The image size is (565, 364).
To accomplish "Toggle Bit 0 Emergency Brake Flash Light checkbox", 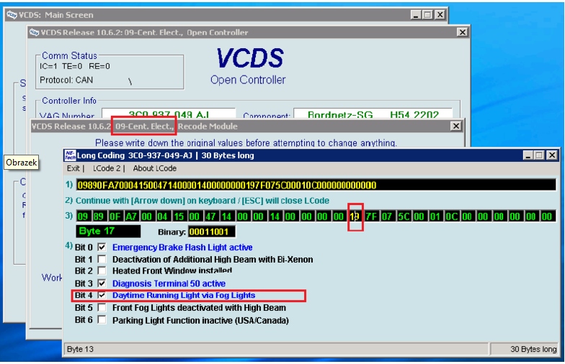I will [x=102, y=247].
